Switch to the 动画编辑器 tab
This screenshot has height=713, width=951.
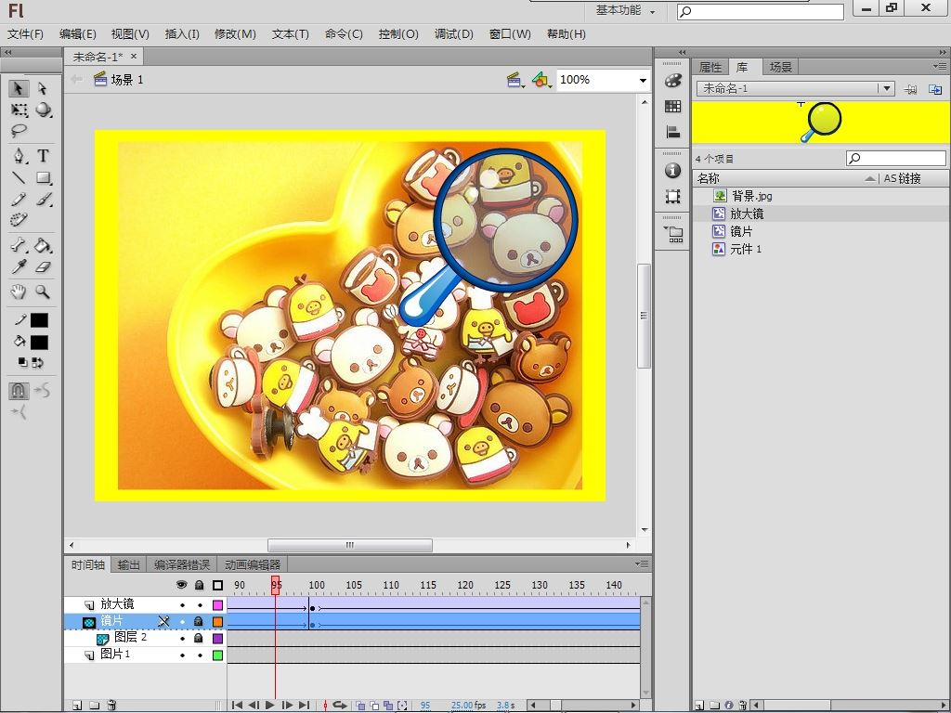point(253,565)
